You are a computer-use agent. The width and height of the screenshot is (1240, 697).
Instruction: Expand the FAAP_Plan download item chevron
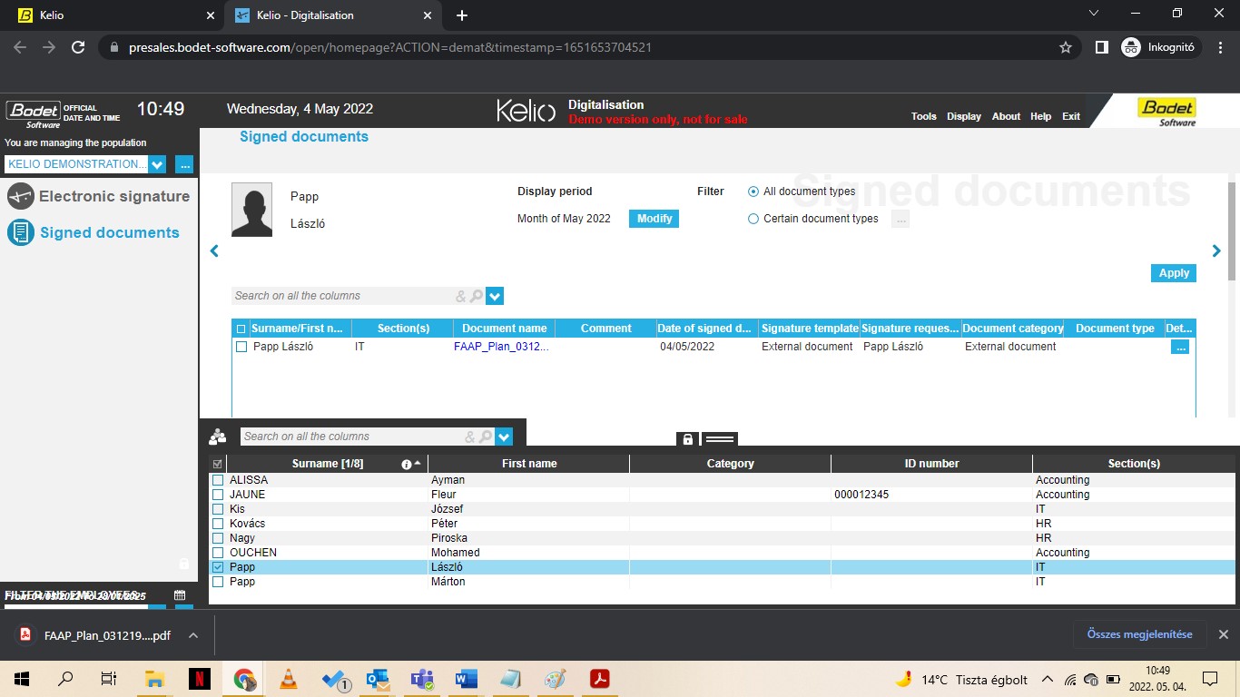193,636
